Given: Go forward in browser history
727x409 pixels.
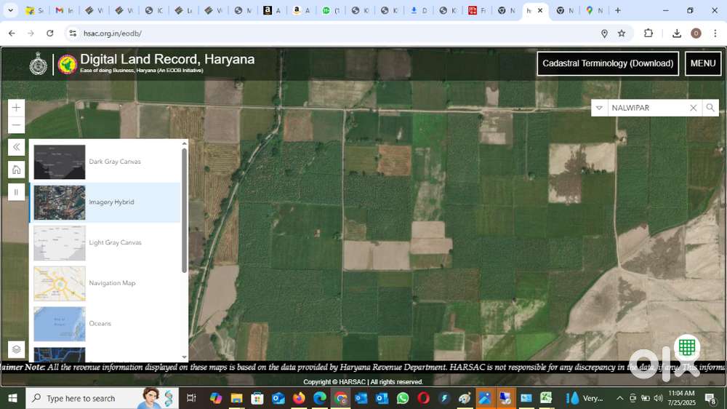Looking at the screenshot, I should point(31,33).
